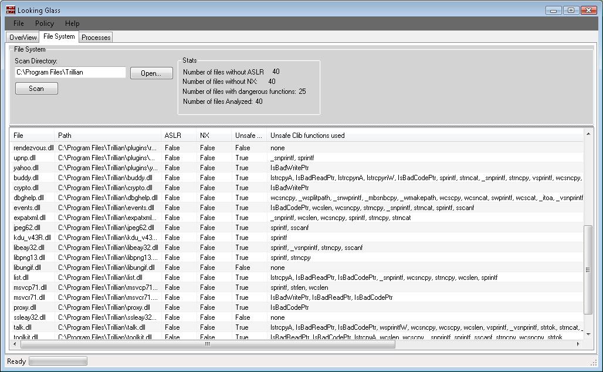Click 'Number of files with dangerous functions' stat
The image size is (603, 372).
[x=244, y=92]
